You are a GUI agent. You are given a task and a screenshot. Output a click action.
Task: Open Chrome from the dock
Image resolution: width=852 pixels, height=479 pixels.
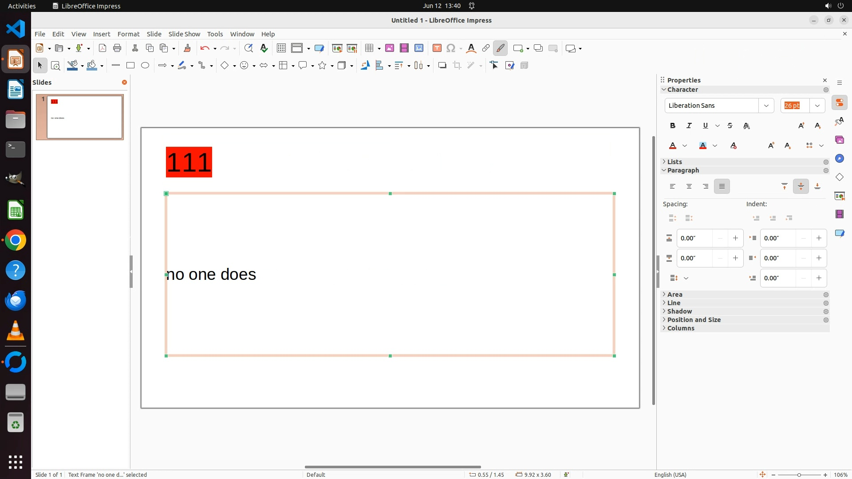(16, 240)
